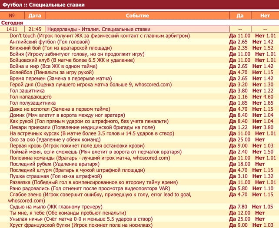Pick 'Да 11.00' for Don't touch bet
This screenshot has height=228, width=279.
point(239,36)
